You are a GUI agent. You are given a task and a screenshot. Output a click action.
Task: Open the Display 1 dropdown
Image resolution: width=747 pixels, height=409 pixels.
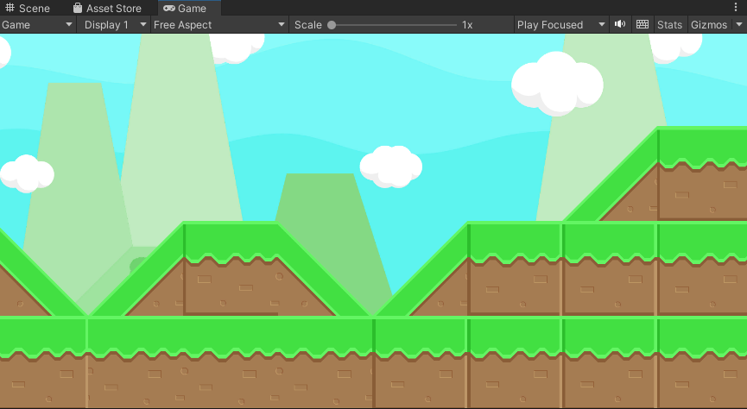pyautogui.click(x=115, y=25)
